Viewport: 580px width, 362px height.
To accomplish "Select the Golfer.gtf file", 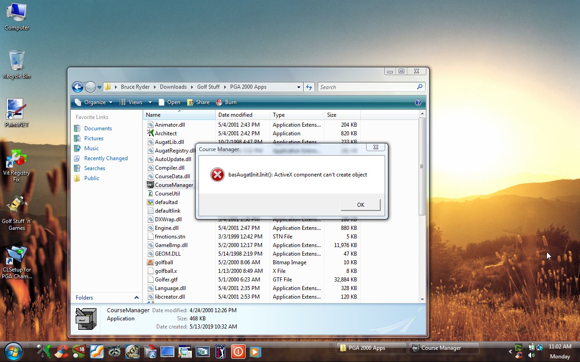I will (163, 280).
